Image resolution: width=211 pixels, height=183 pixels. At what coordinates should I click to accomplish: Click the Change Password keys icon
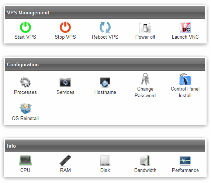tap(145, 79)
